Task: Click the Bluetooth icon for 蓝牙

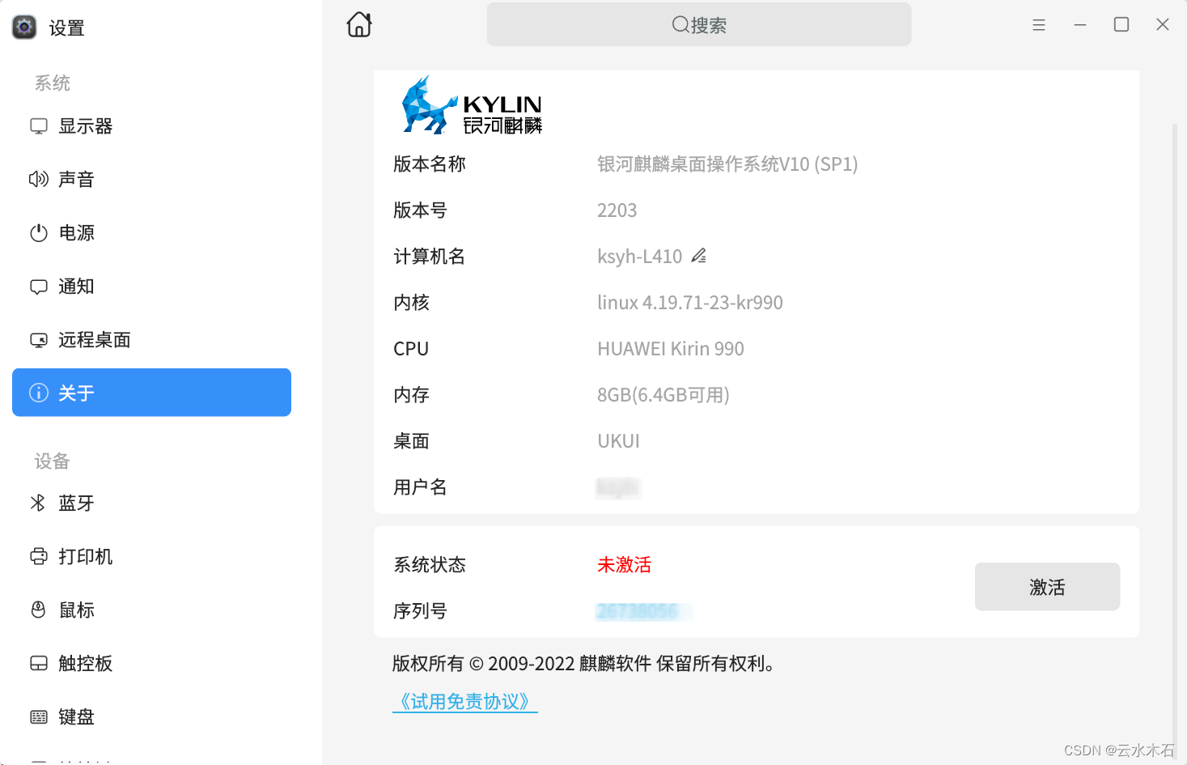Action: pos(38,503)
